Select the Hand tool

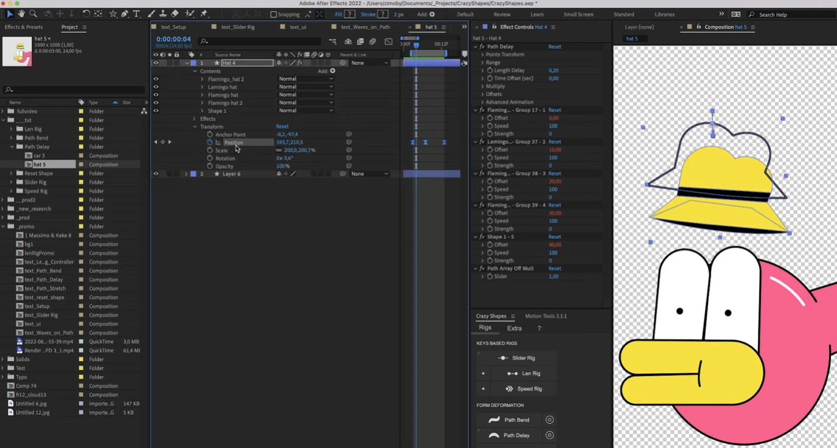(x=22, y=14)
